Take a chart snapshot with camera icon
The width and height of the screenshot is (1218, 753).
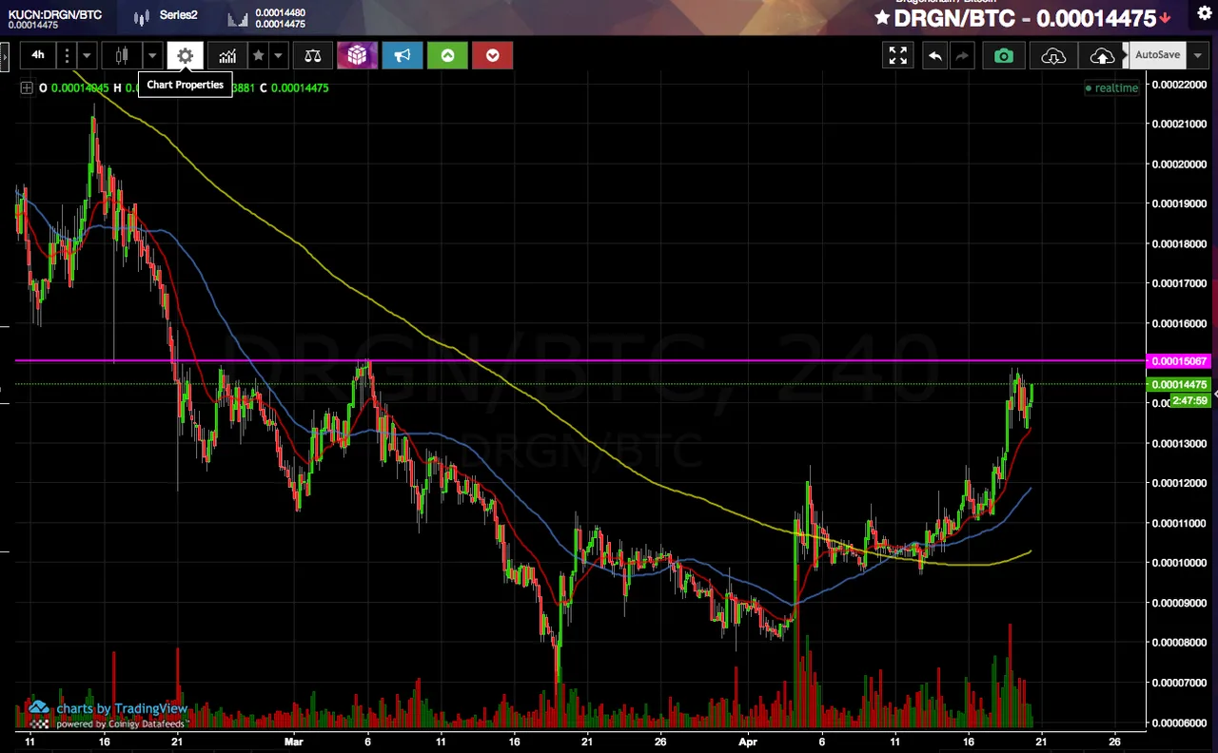(1004, 55)
